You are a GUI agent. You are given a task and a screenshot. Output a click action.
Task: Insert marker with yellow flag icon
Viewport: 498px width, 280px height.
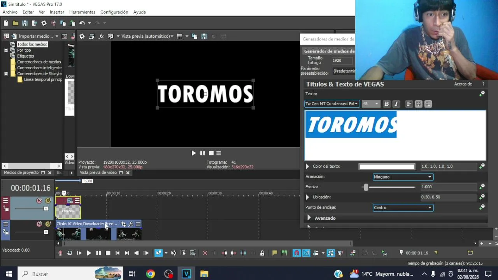[x=275, y=253]
